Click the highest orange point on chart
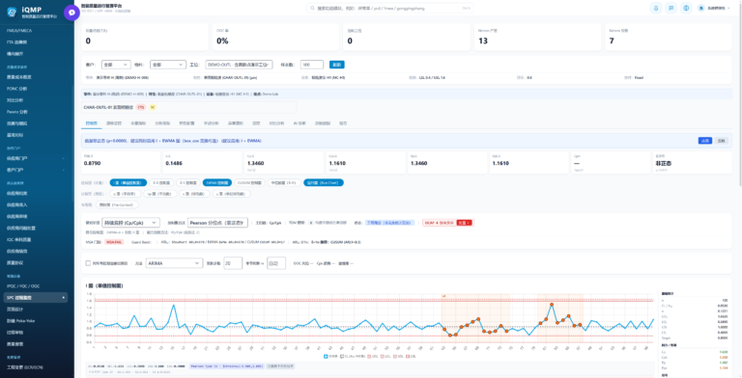The width and height of the screenshot is (742, 378). (552, 305)
